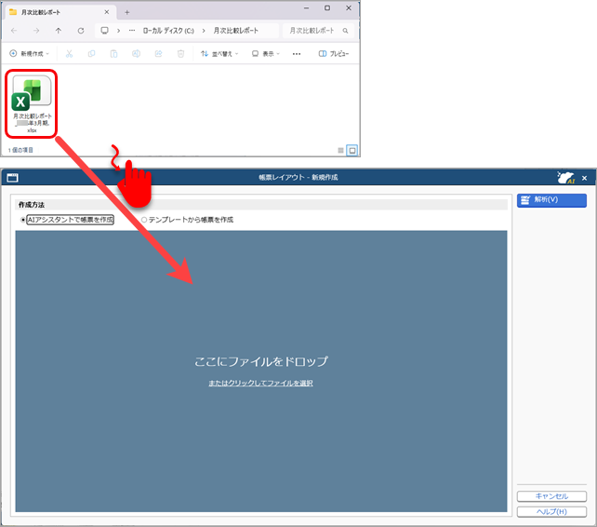Click the delete trash icon
Screen dimensions: 597x527
(180, 54)
